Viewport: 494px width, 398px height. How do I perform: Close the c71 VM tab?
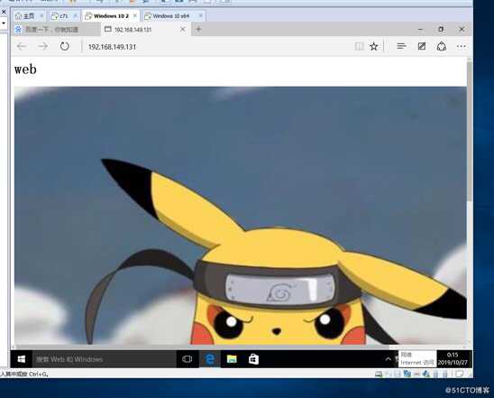(75, 15)
